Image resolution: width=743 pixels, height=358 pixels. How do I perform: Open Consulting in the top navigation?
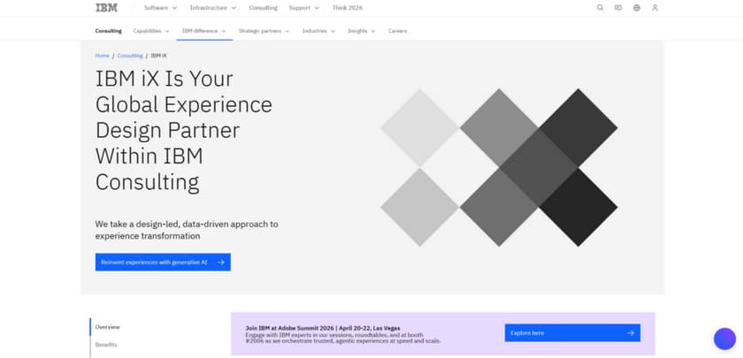(263, 8)
